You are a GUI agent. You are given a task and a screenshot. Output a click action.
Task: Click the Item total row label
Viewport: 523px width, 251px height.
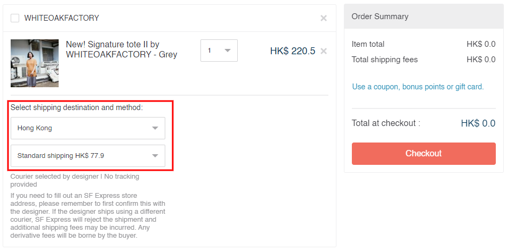tap(368, 44)
